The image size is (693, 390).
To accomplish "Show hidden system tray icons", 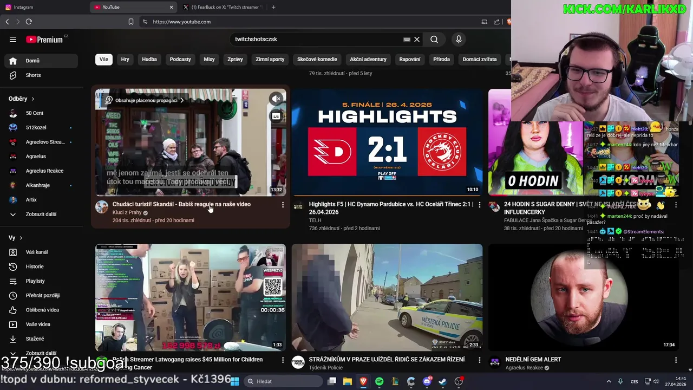I will [609, 381].
